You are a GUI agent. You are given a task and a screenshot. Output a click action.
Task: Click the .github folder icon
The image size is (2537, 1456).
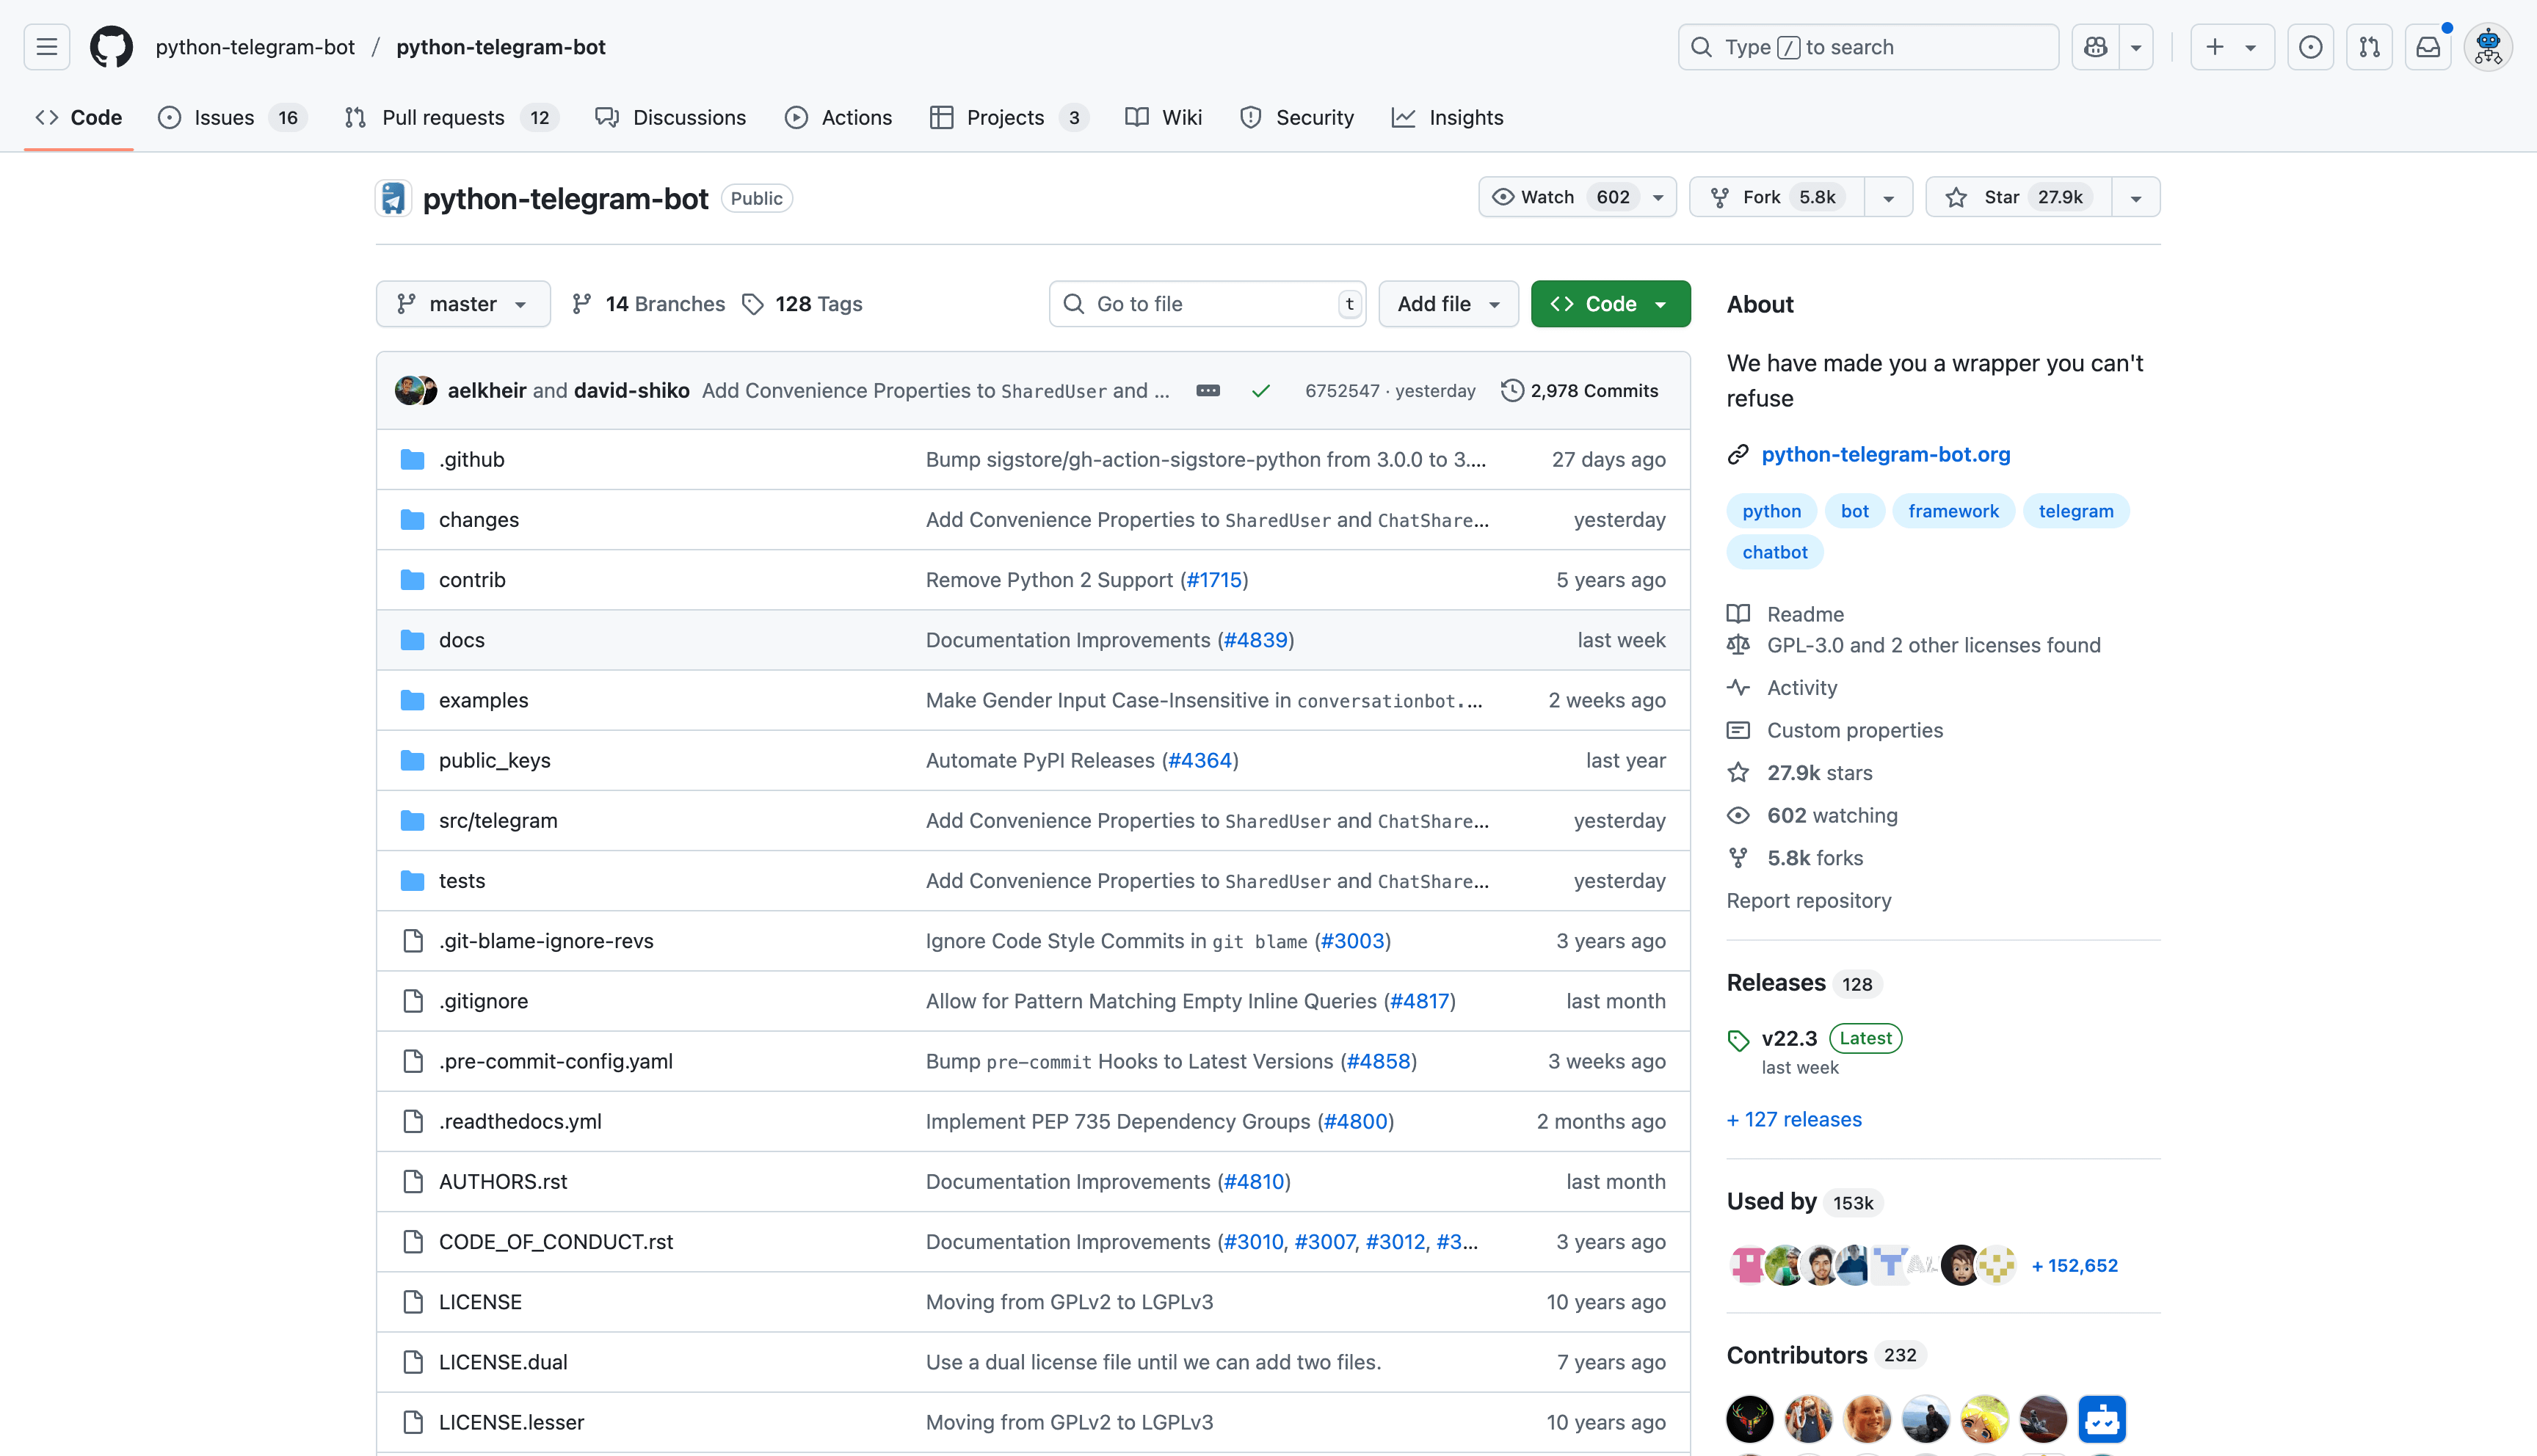[412, 459]
